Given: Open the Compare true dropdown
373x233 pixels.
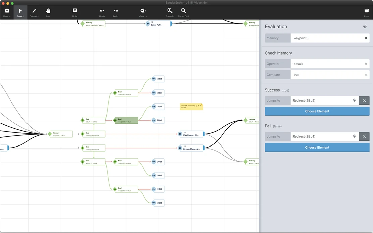Looking at the screenshot, I should click(x=330, y=75).
